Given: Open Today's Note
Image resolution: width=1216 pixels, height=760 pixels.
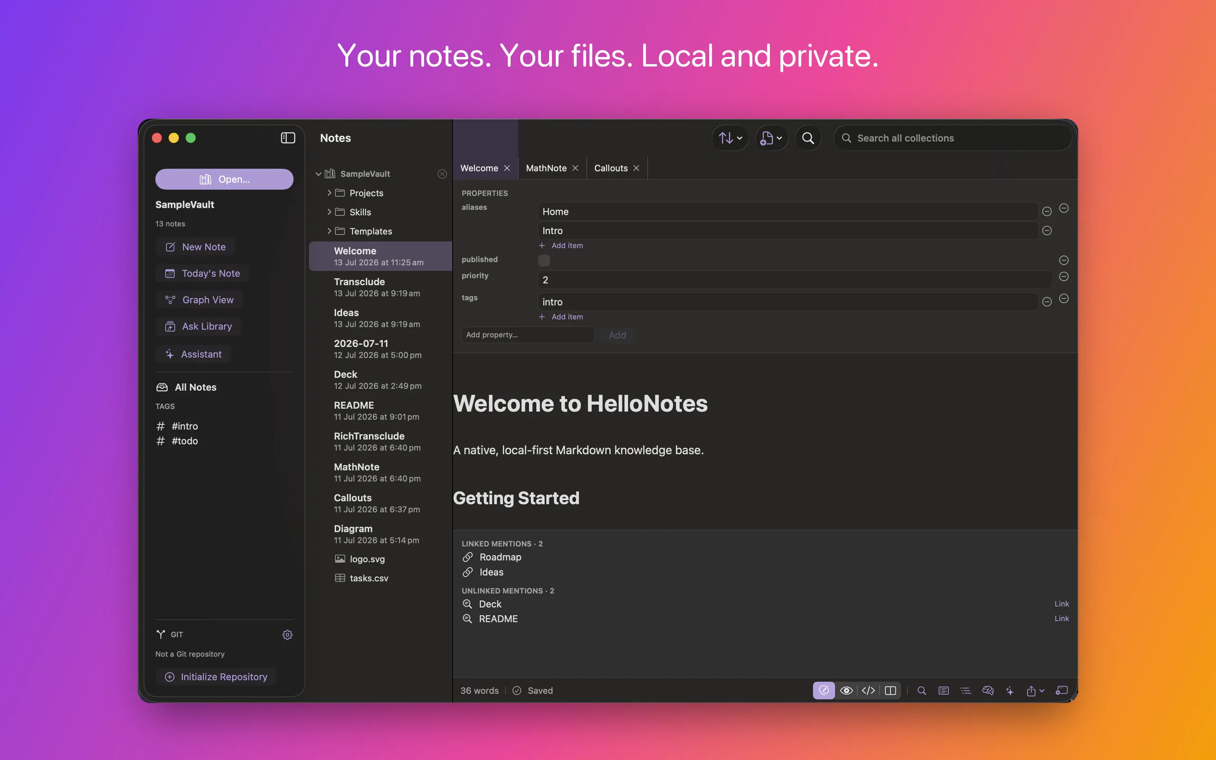Looking at the screenshot, I should (202, 274).
